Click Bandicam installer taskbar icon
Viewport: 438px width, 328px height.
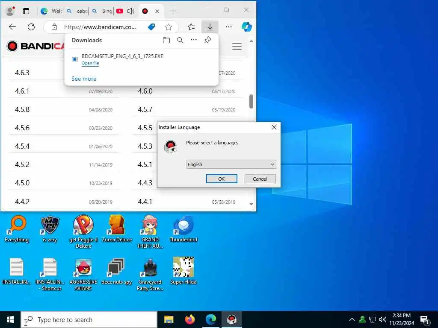pyautogui.click(x=231, y=319)
